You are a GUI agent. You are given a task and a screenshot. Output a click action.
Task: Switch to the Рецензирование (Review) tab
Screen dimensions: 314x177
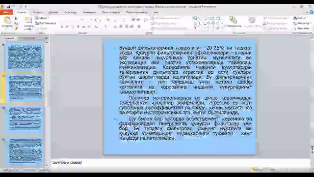coord(137,12)
